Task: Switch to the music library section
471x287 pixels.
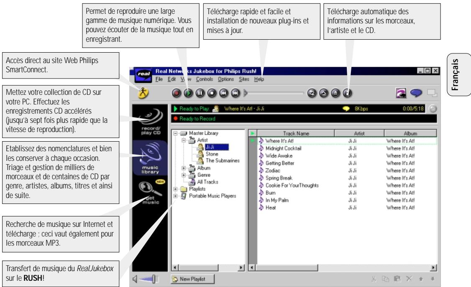Action: 150,158
